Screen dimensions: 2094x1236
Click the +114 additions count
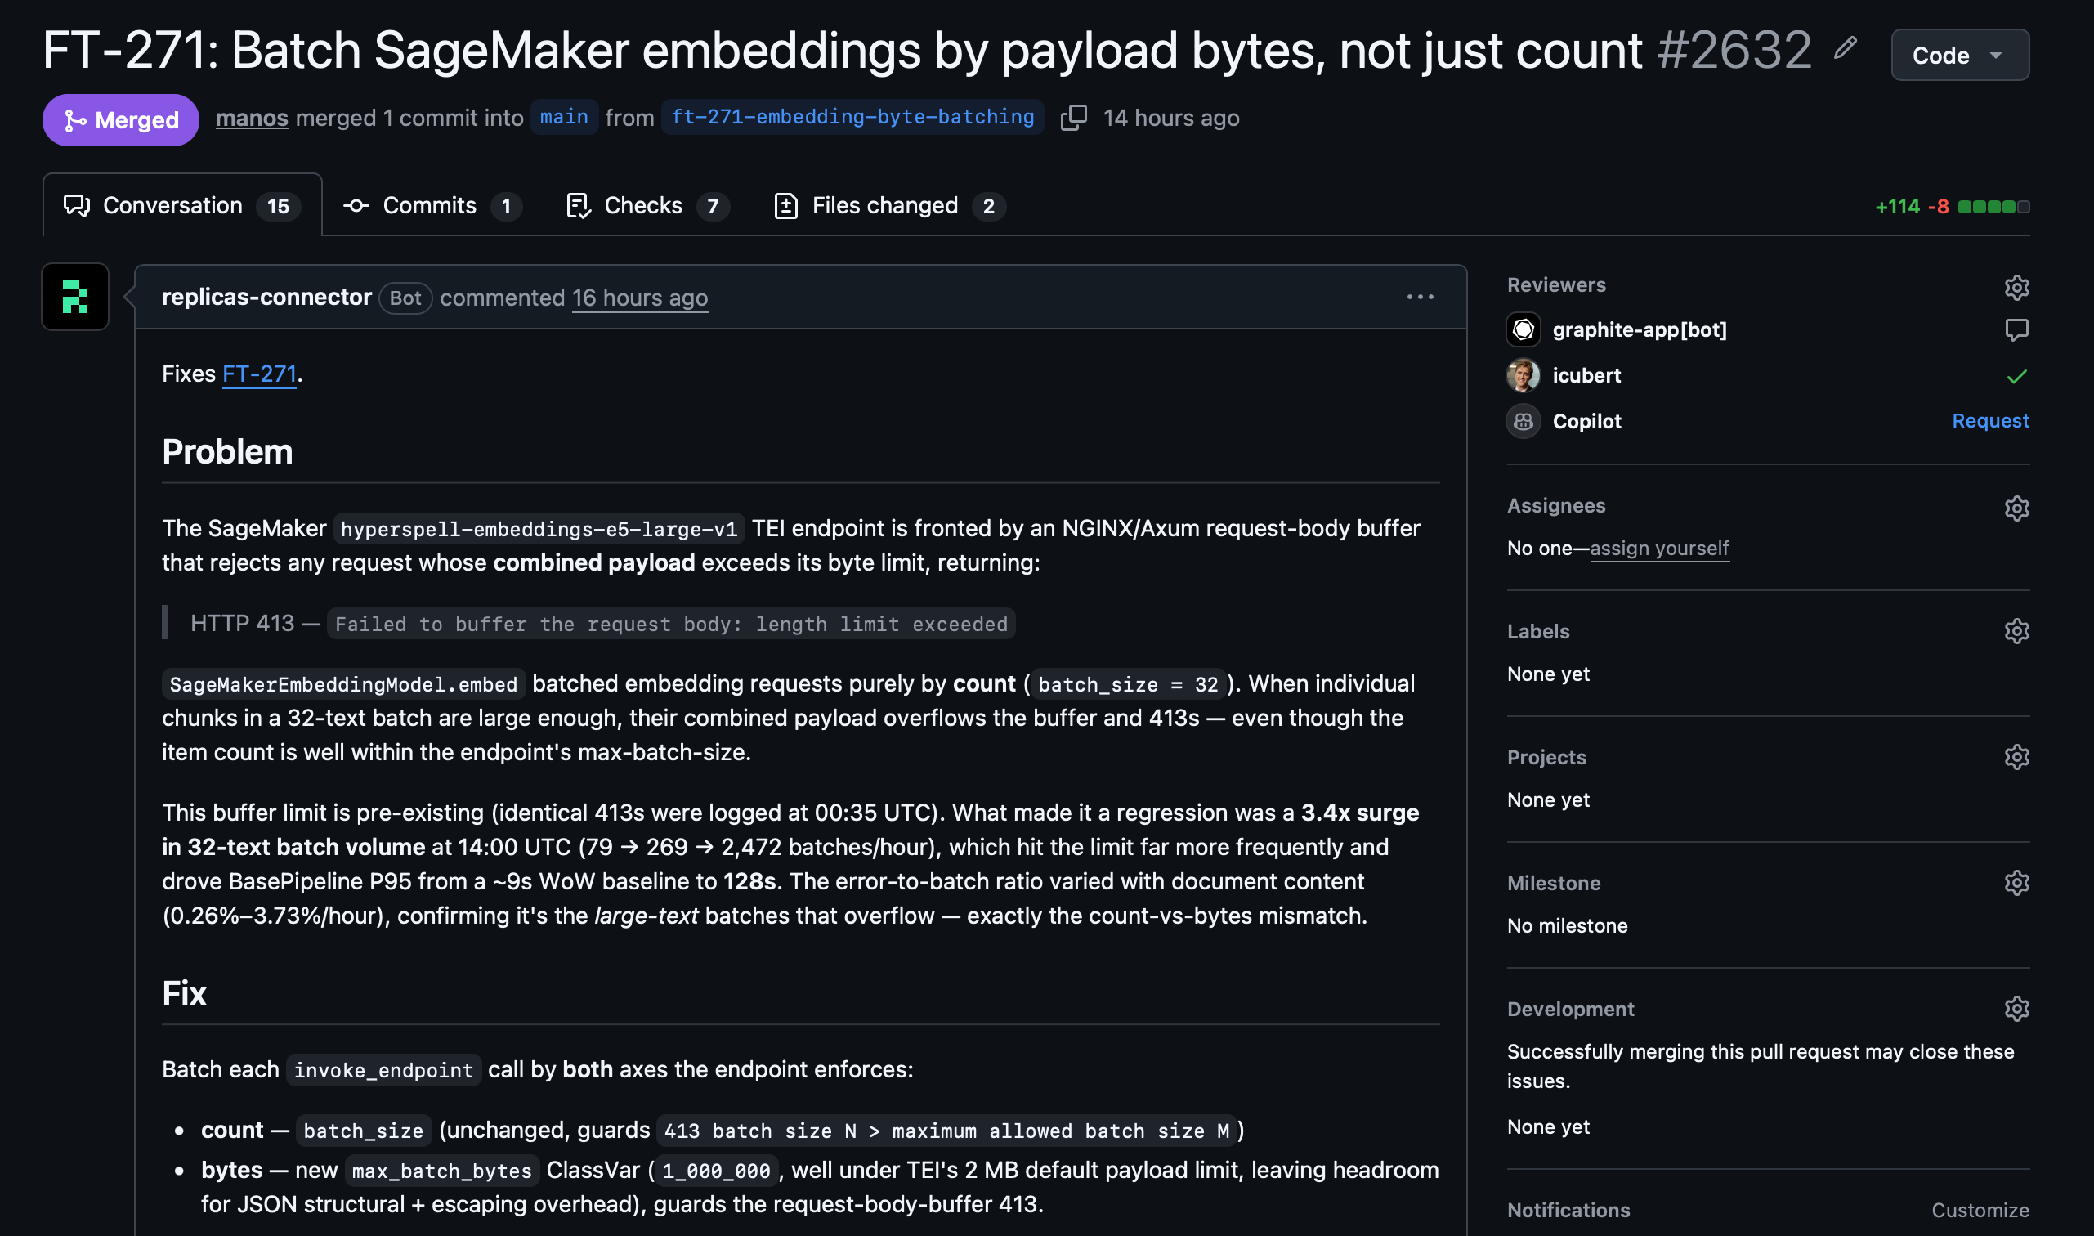pos(1897,207)
